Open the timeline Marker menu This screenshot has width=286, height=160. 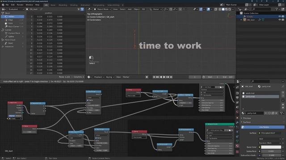coord(126,77)
